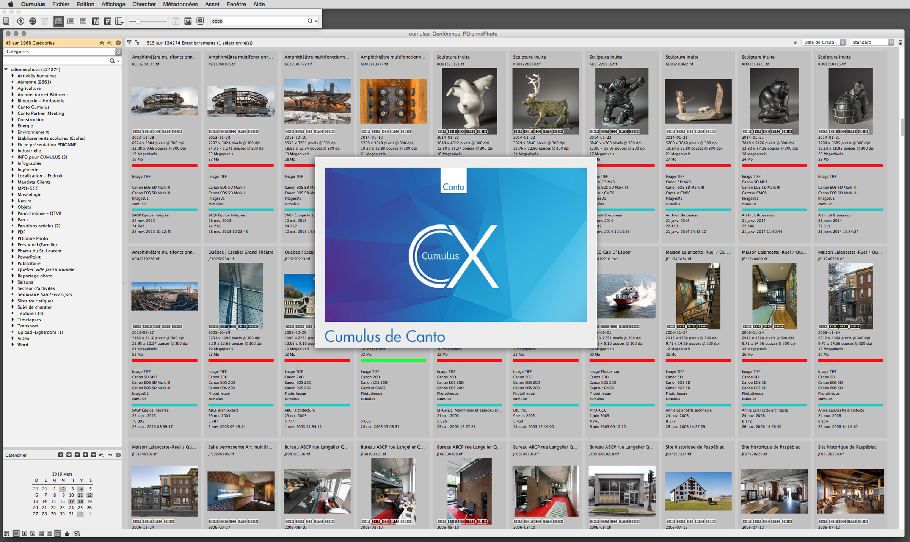
Task: Toggle the sort direction icon beside Date de Créati…
Action: (x=795, y=42)
